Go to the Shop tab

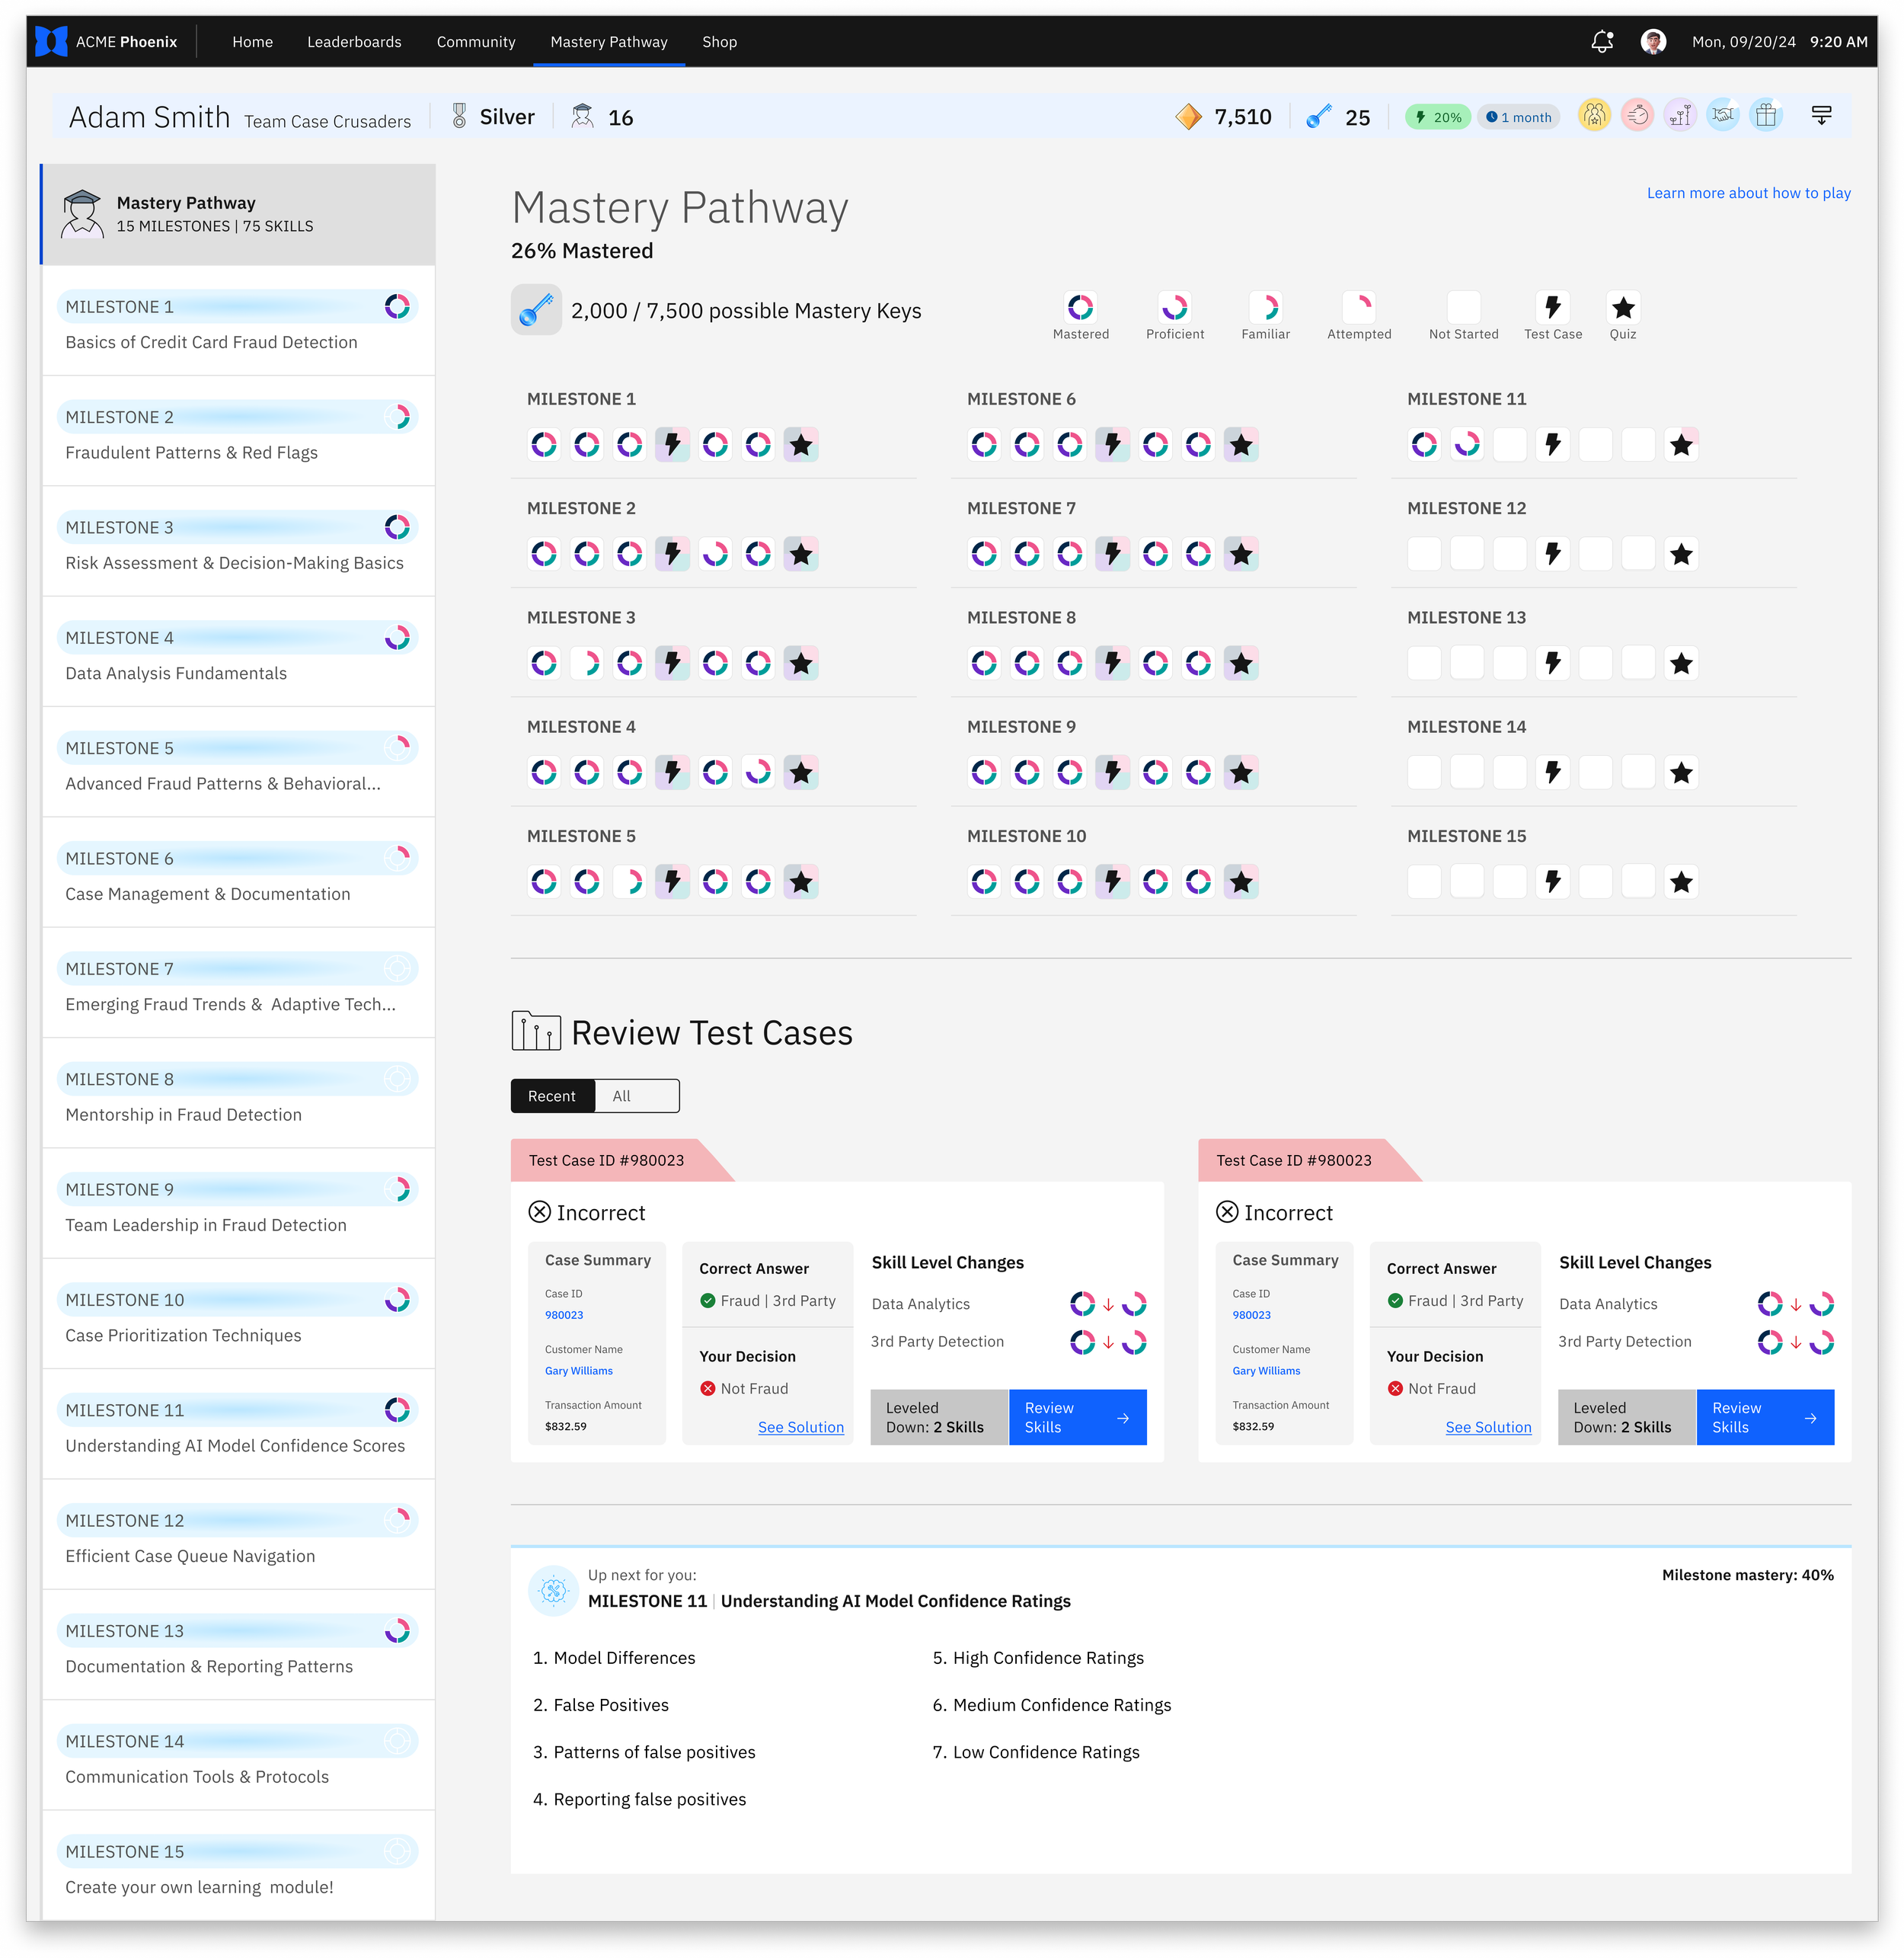[x=719, y=42]
